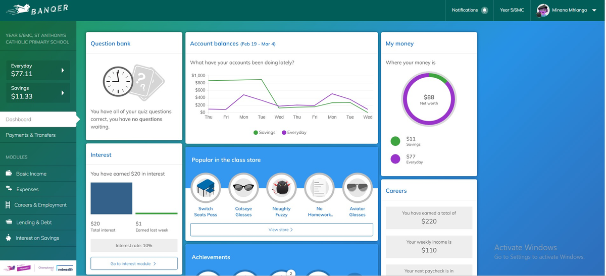
Task: Open the Careers & Employment module
Action: pos(41,205)
